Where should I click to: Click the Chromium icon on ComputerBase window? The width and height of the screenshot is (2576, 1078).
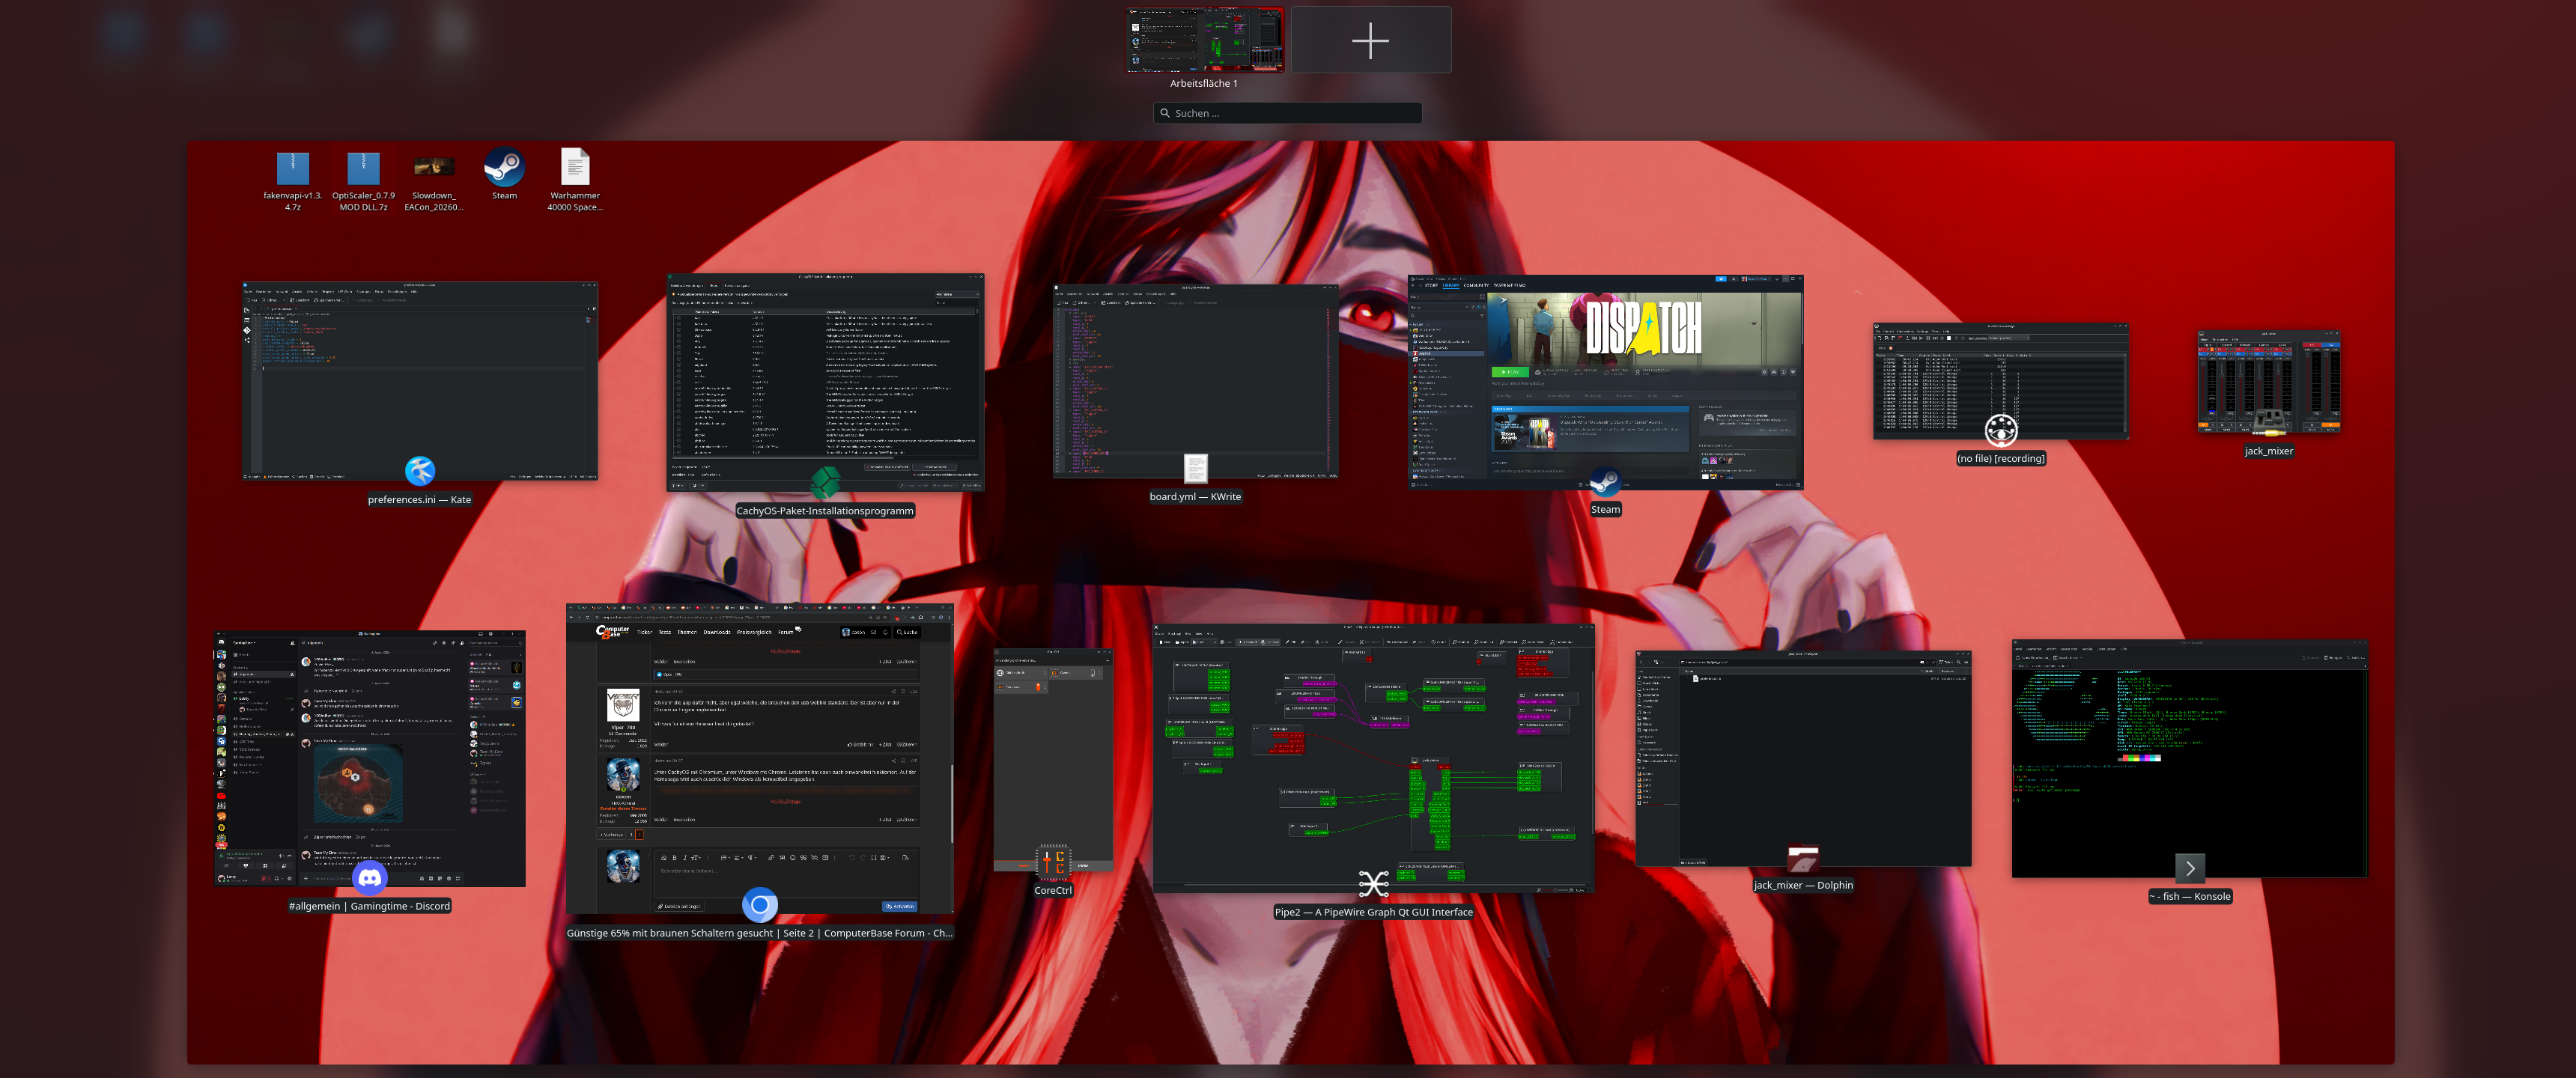[x=760, y=905]
